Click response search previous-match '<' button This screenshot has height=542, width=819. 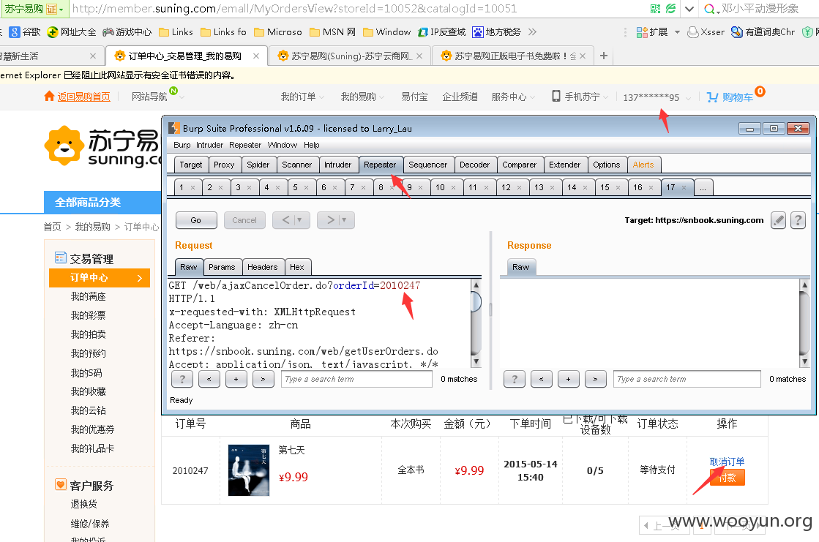(x=541, y=379)
